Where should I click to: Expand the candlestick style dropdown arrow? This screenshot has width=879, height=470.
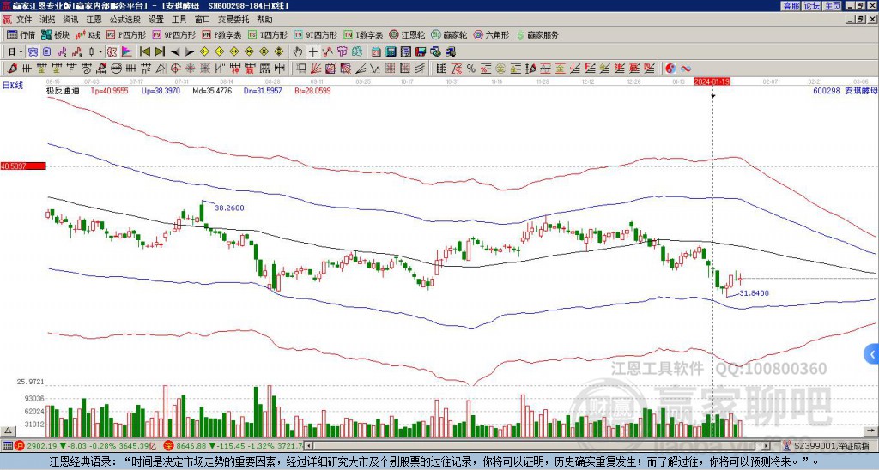click(100, 52)
